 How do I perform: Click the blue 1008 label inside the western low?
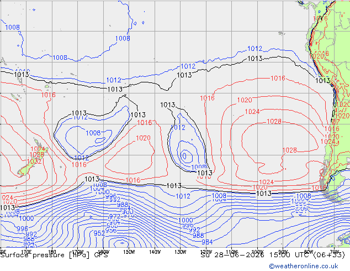[x=93, y=133]
